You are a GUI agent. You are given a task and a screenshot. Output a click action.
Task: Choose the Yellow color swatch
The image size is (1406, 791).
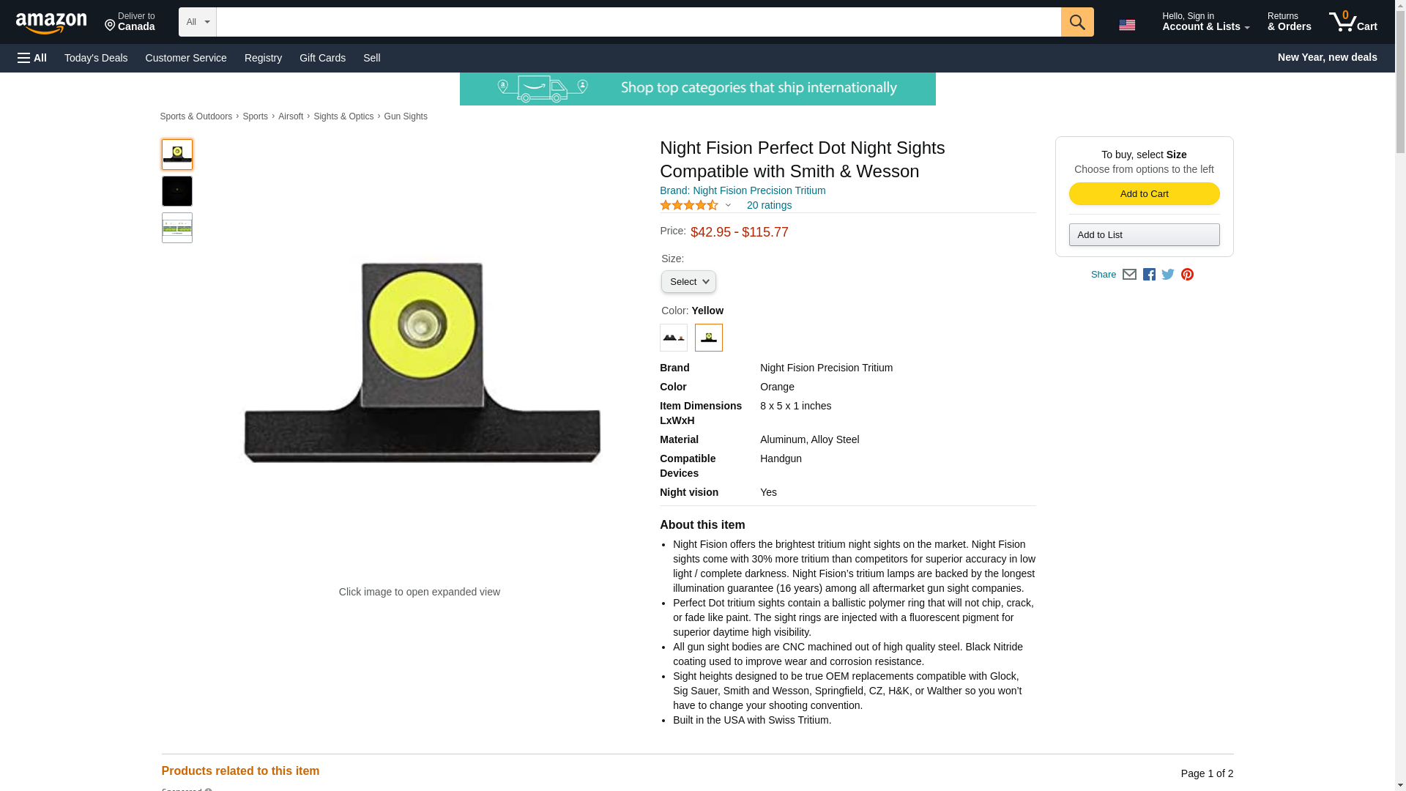pyautogui.click(x=708, y=338)
